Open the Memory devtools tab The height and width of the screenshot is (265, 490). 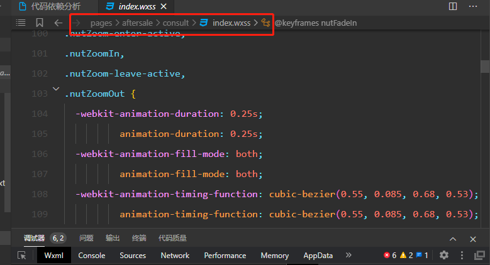pos(275,256)
